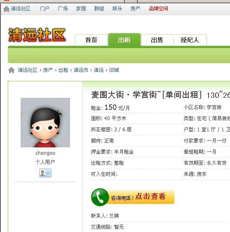Open the 品牌空间 red menu link
Image resolution: width=230 pixels, height=232 pixels.
[x=158, y=9]
